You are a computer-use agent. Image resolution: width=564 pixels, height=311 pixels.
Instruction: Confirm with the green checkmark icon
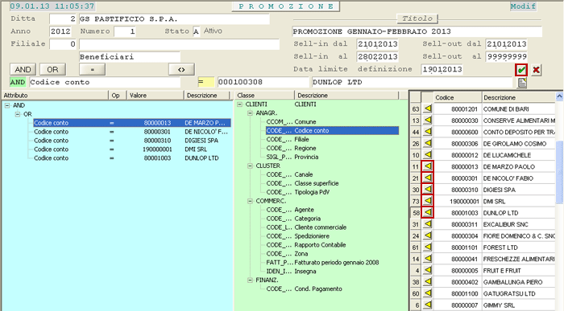521,70
